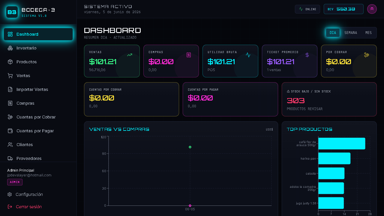Open the Por Cobrar summary card
This screenshot has height=216, width=384.
click(x=349, y=61)
